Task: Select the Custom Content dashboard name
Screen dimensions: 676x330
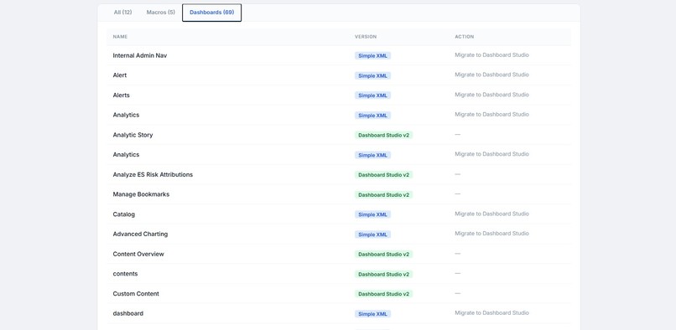Action: point(136,294)
